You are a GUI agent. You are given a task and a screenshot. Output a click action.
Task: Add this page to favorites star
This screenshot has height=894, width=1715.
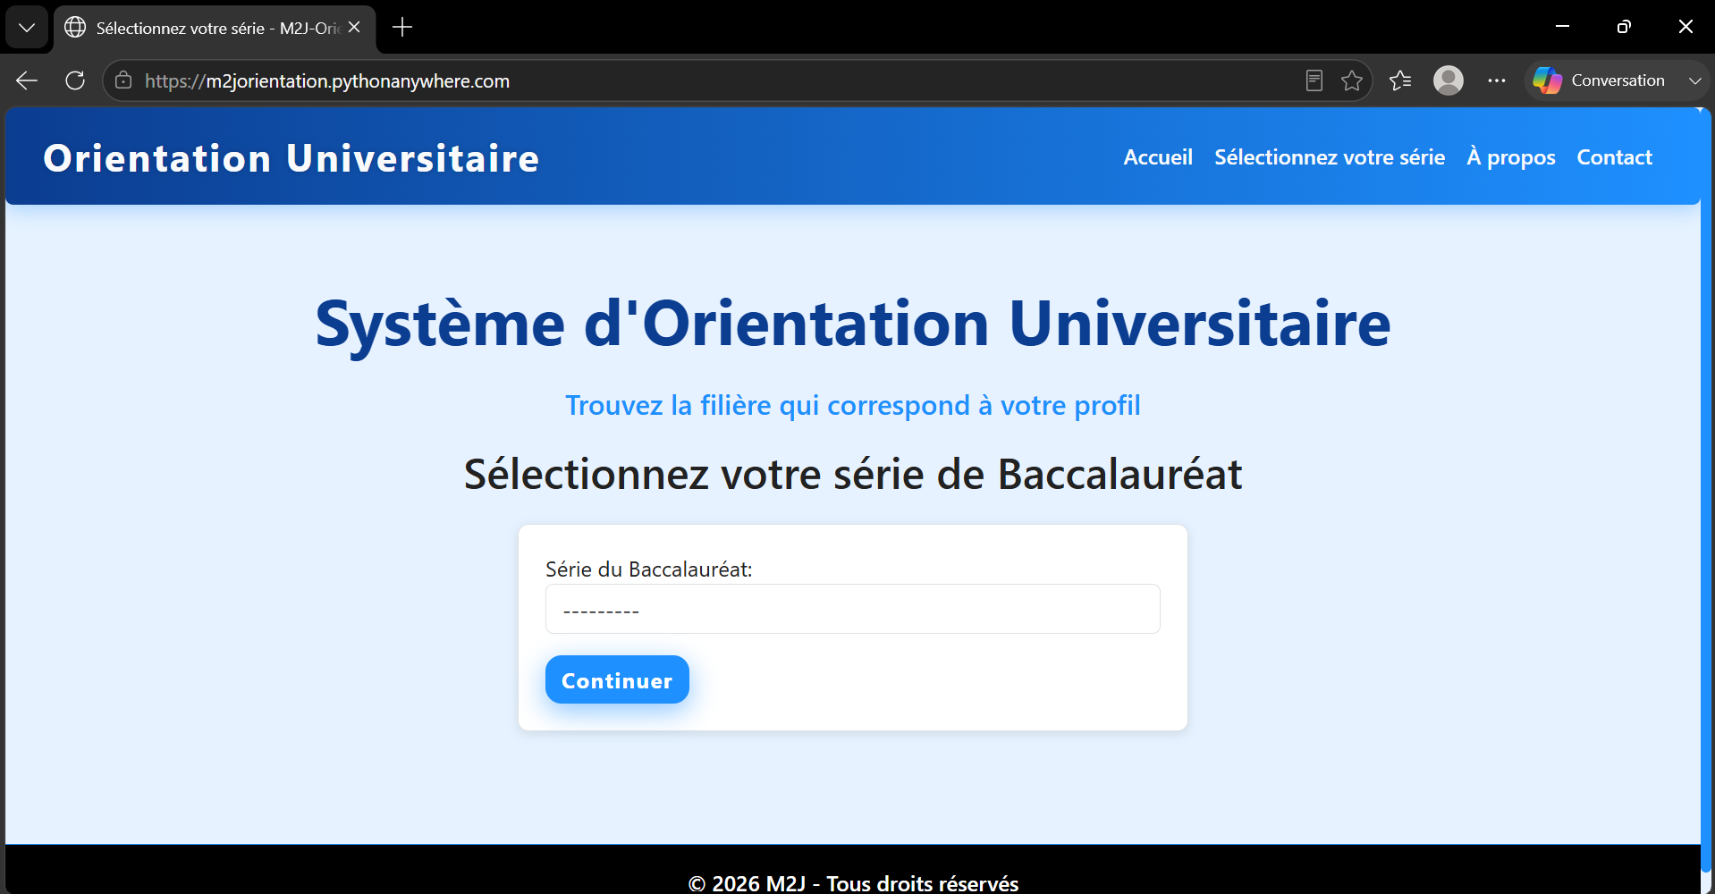(x=1352, y=80)
